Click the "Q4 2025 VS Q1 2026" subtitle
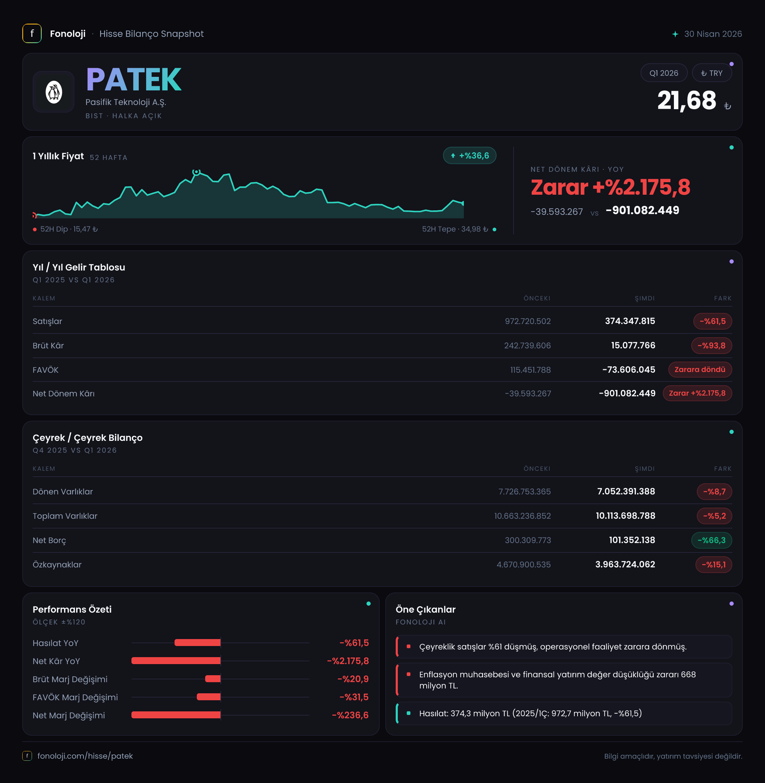The image size is (765, 783). (x=75, y=450)
